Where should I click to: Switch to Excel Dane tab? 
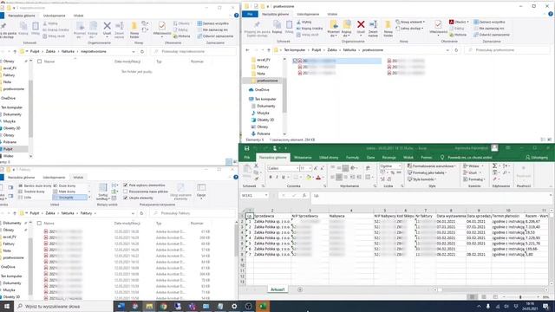pyautogui.click(x=370, y=158)
